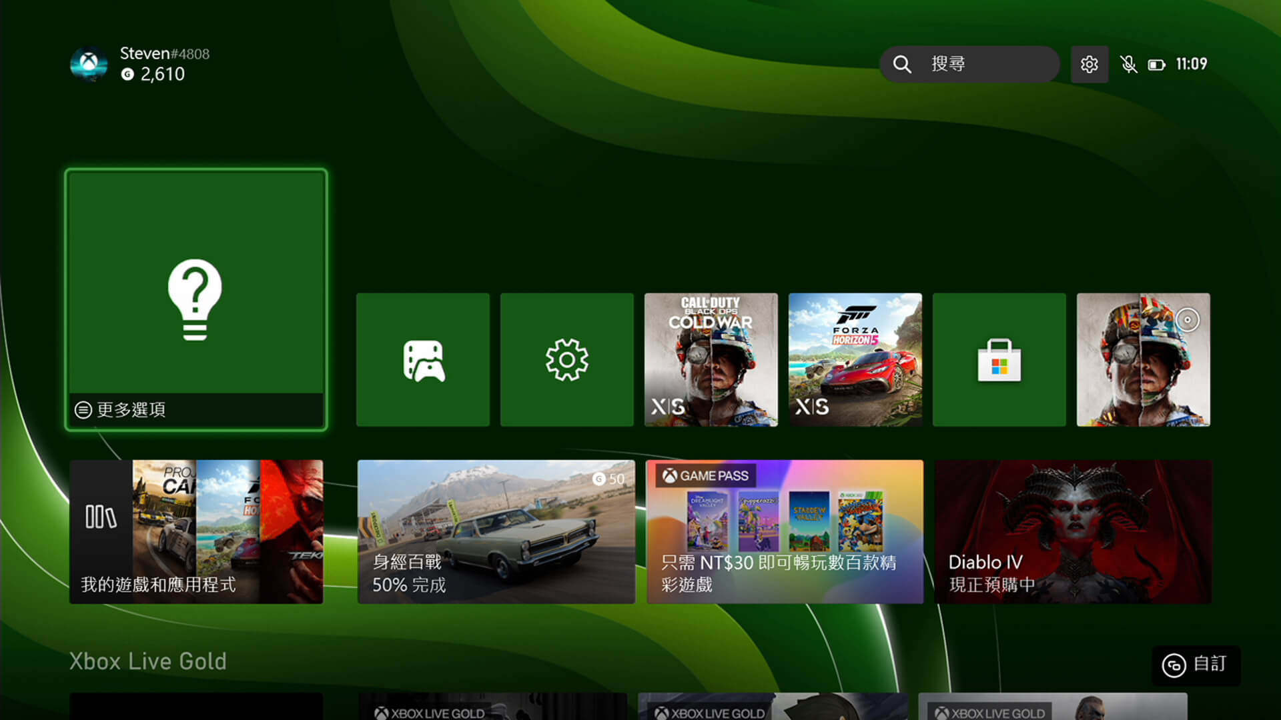This screenshot has width=1281, height=720.
Task: Open the 更多選項 menu label
Action: pyautogui.click(x=121, y=409)
